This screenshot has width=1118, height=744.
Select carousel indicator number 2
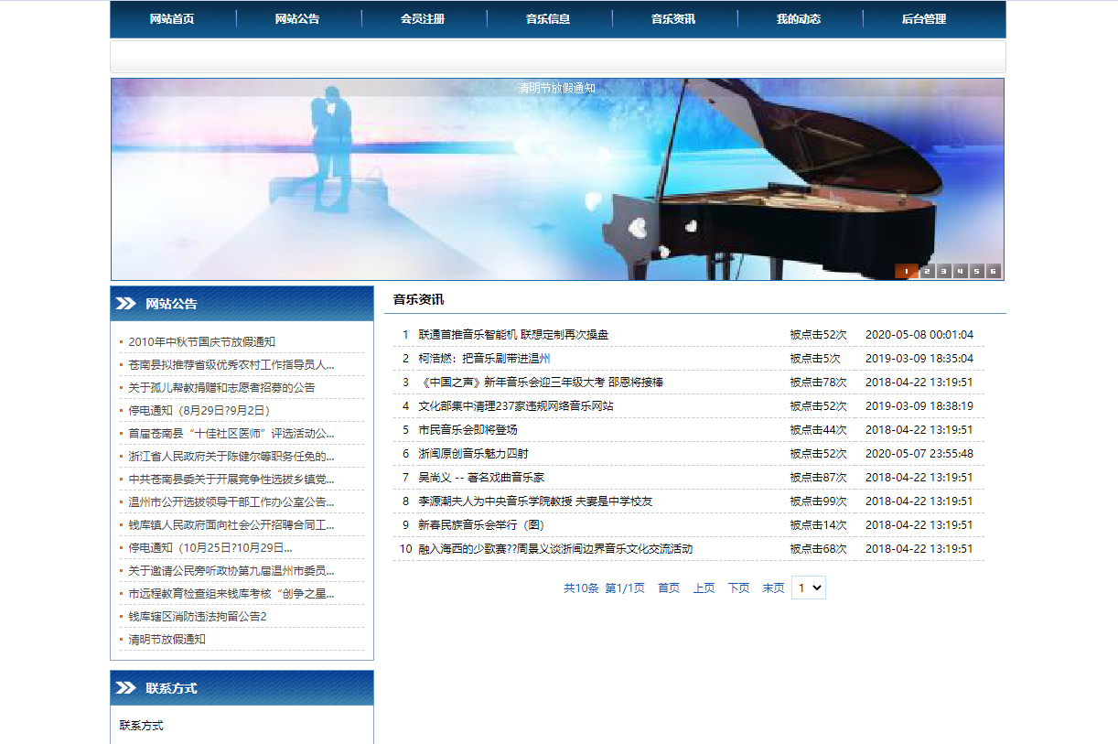coord(927,272)
